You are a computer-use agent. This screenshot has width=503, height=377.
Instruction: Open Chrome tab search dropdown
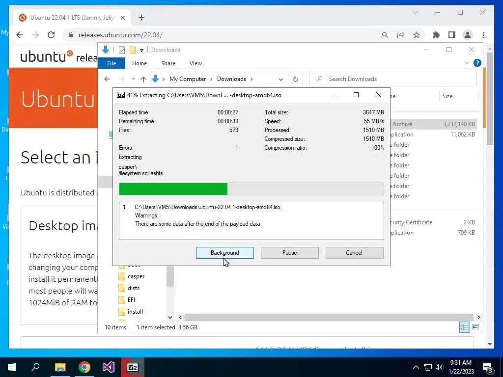pyautogui.click(x=415, y=12)
